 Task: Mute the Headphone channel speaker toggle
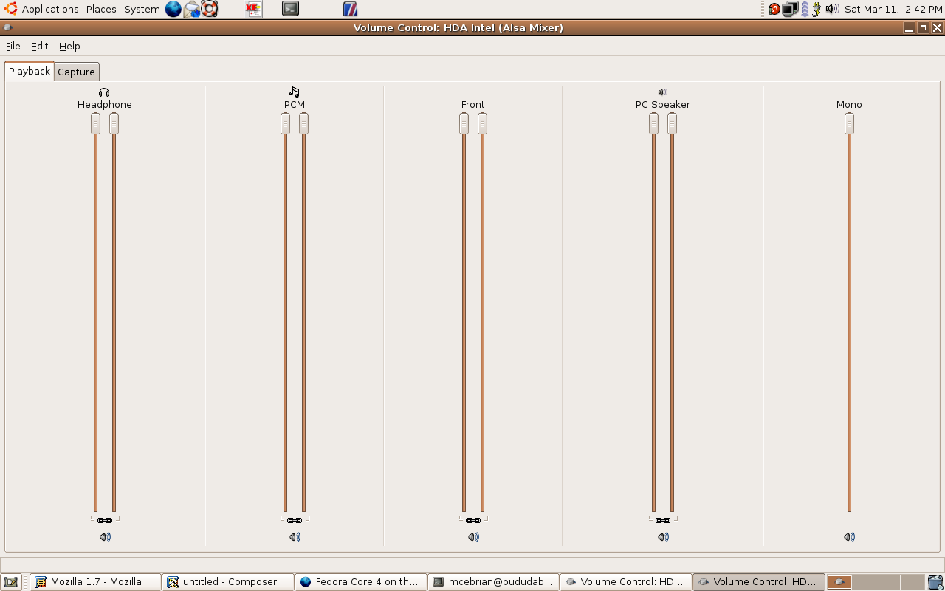[x=105, y=537]
